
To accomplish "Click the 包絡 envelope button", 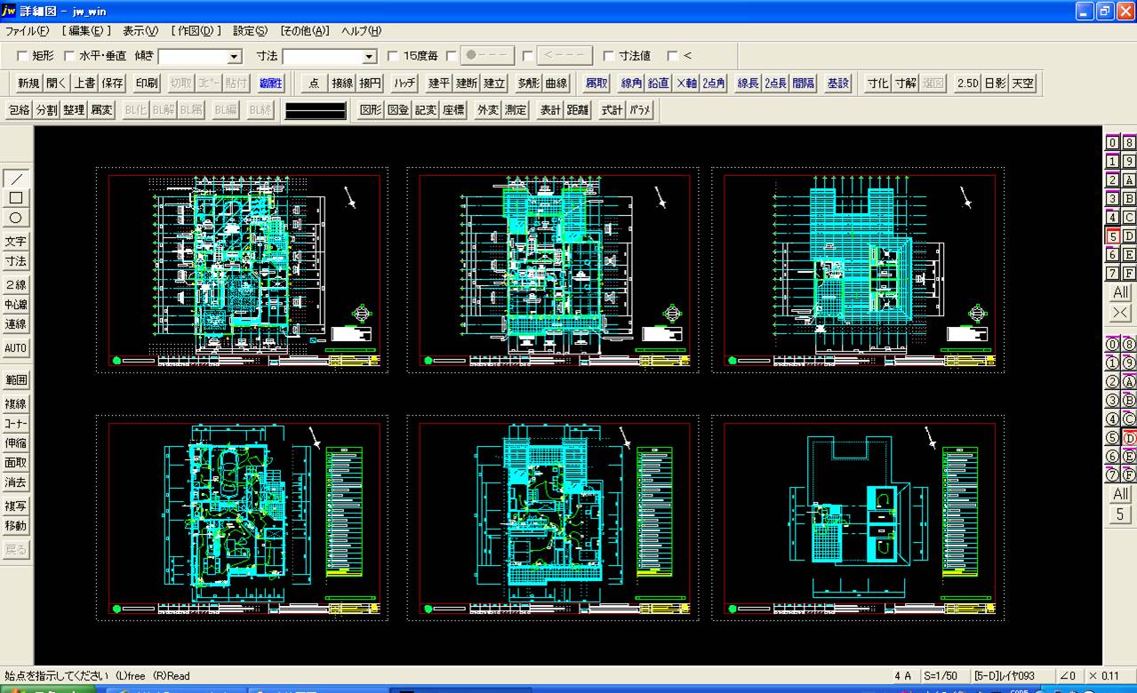I will point(19,110).
